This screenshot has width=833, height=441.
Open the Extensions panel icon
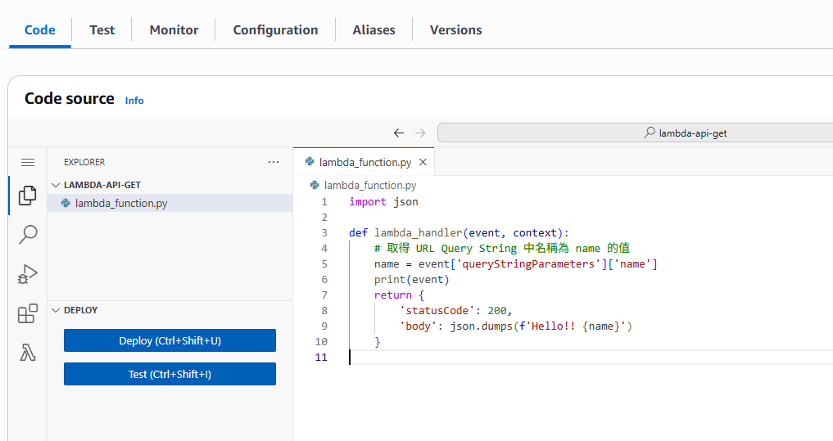coord(28,313)
